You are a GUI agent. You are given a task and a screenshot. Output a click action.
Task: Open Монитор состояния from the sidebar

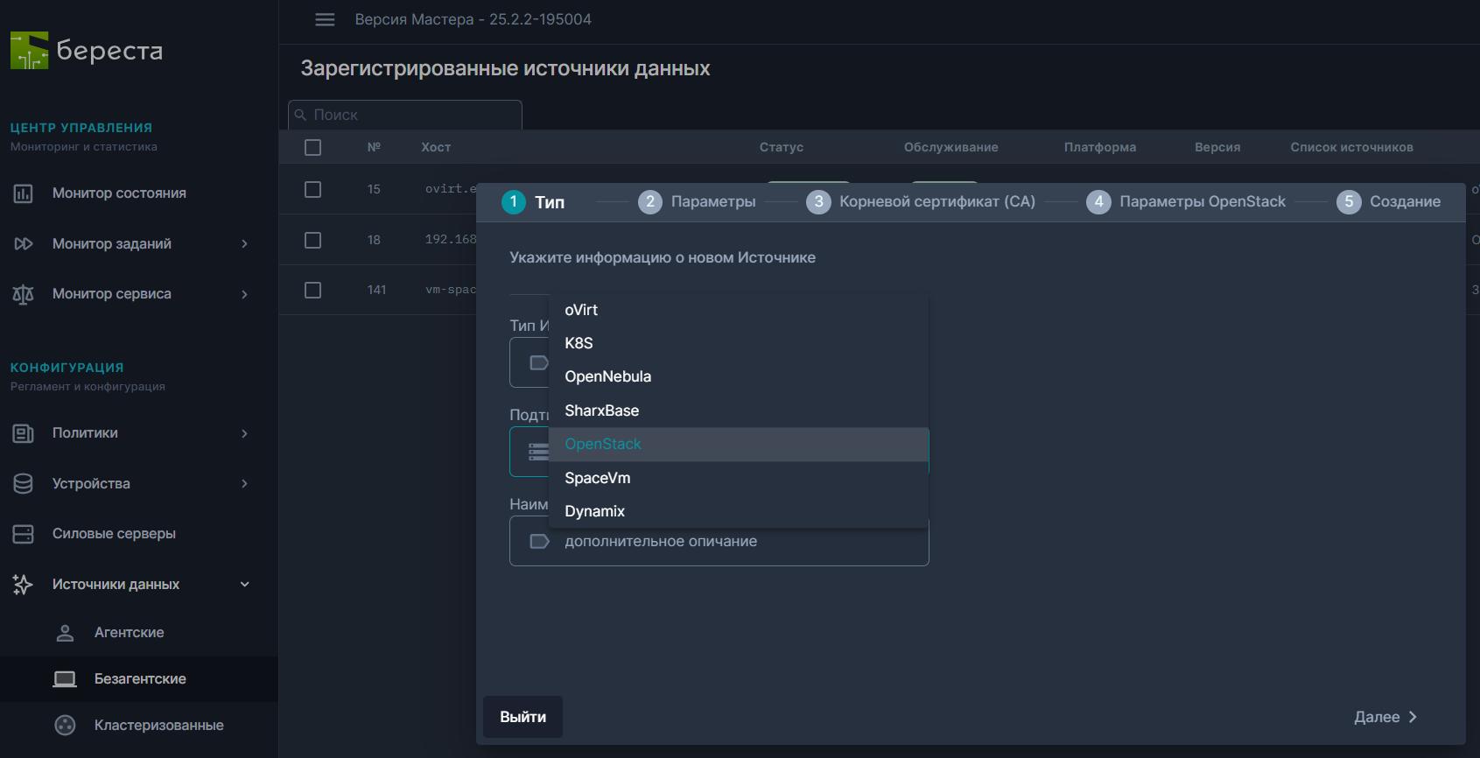tap(119, 193)
